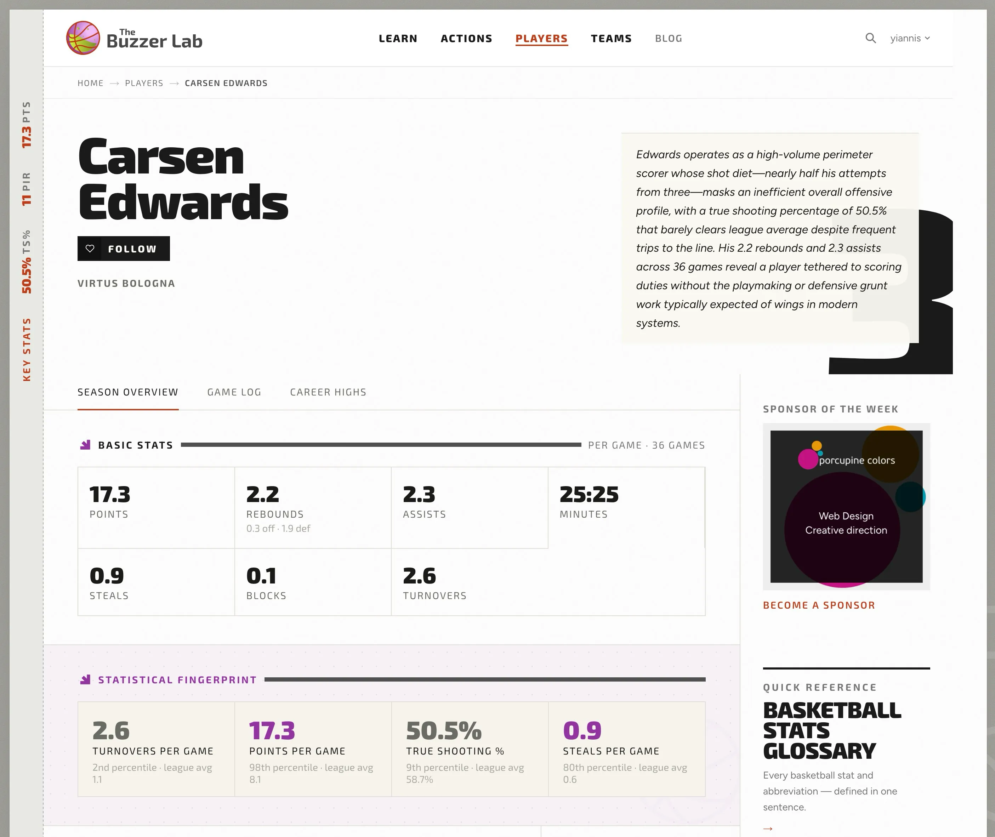
Task: Open search with the magnifier icon
Action: tap(870, 38)
